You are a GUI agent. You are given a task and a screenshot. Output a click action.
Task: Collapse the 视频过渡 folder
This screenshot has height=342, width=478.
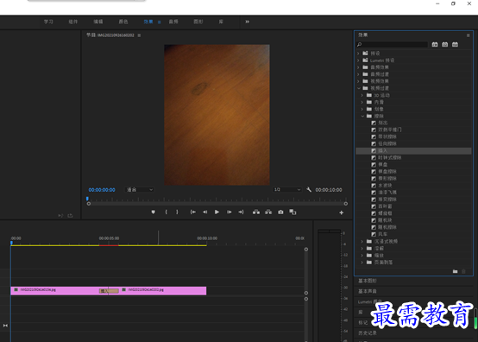(x=359, y=88)
